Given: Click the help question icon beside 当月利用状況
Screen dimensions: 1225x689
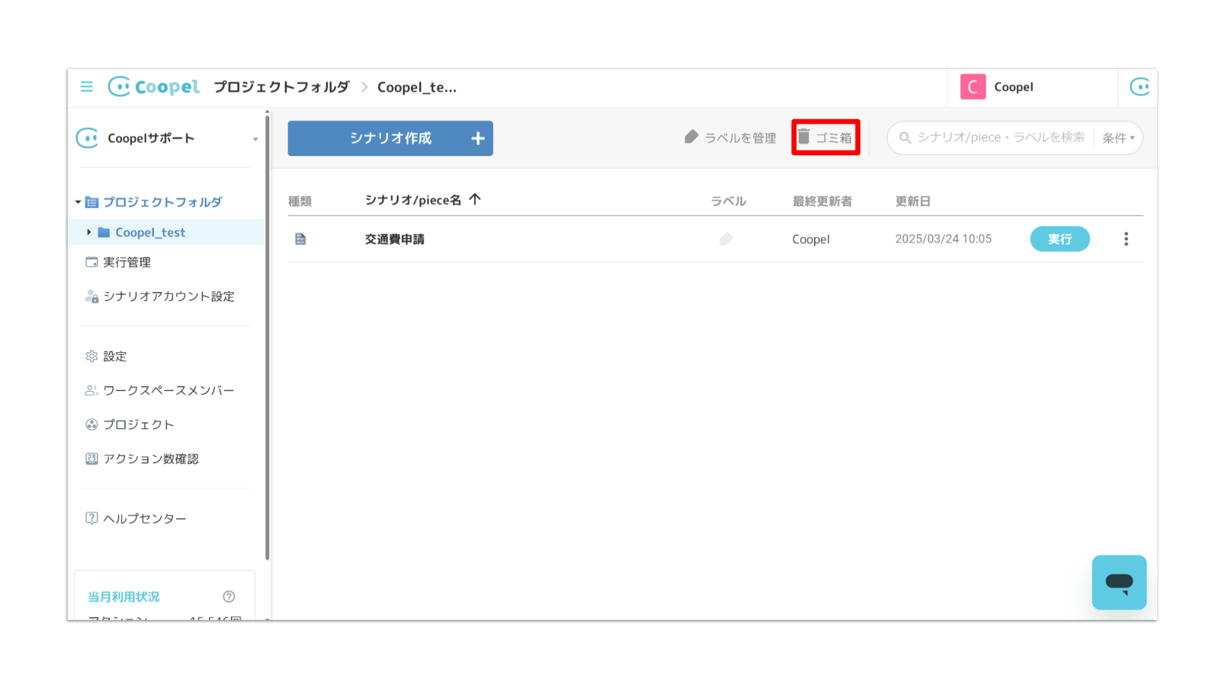Looking at the screenshot, I should [x=229, y=596].
